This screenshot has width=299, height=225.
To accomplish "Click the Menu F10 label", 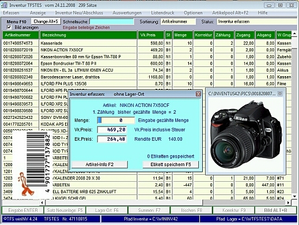I will [x=17, y=22].
